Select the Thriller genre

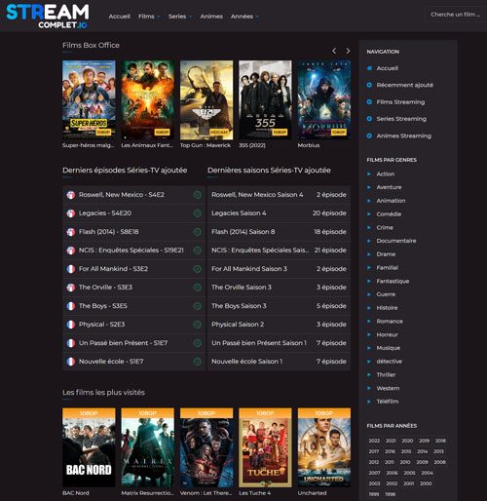pyautogui.click(x=386, y=374)
